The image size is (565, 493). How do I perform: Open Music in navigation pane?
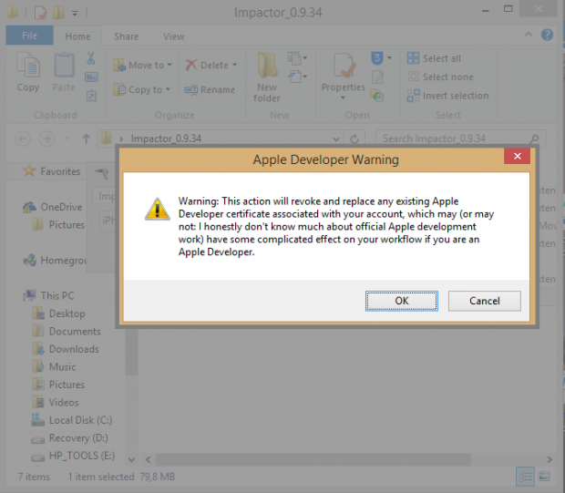(x=54, y=367)
